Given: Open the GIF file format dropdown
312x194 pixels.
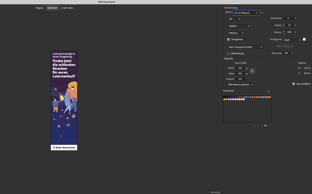Looking at the screenshot, I should (235, 19).
